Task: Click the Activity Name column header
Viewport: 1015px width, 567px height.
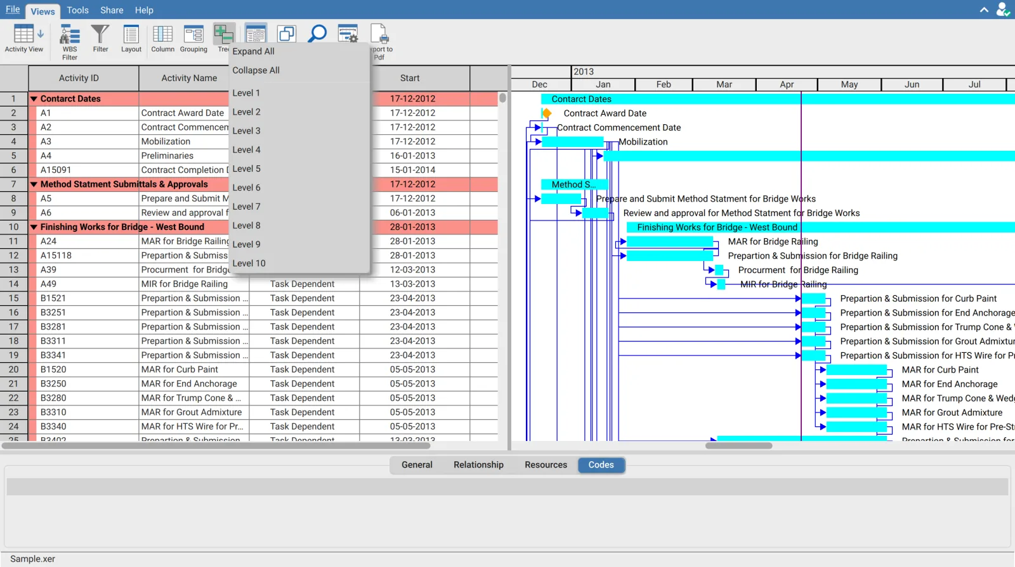Action: click(x=189, y=78)
